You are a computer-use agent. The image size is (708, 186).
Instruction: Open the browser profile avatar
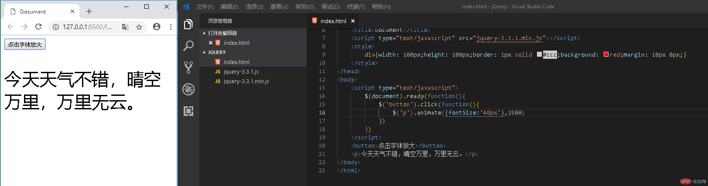tap(157, 27)
